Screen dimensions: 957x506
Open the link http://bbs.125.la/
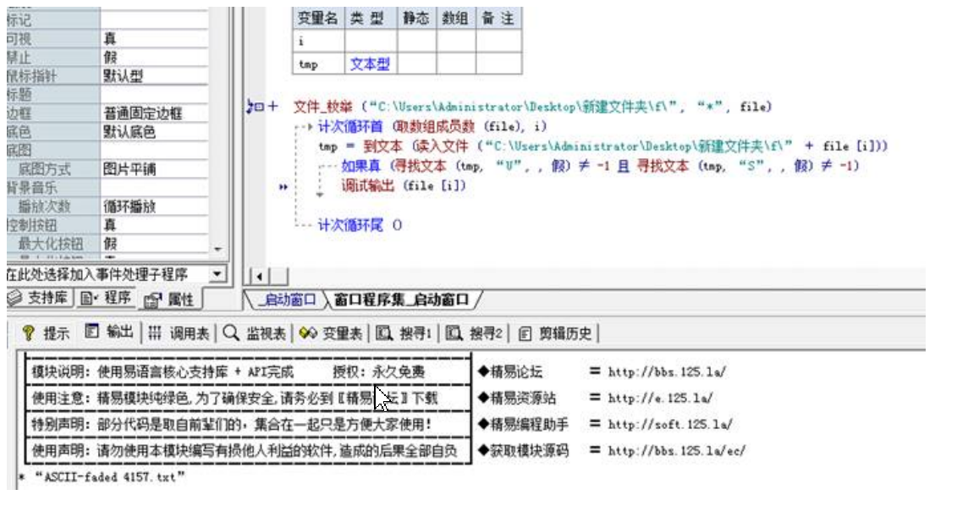pyautogui.click(x=667, y=371)
